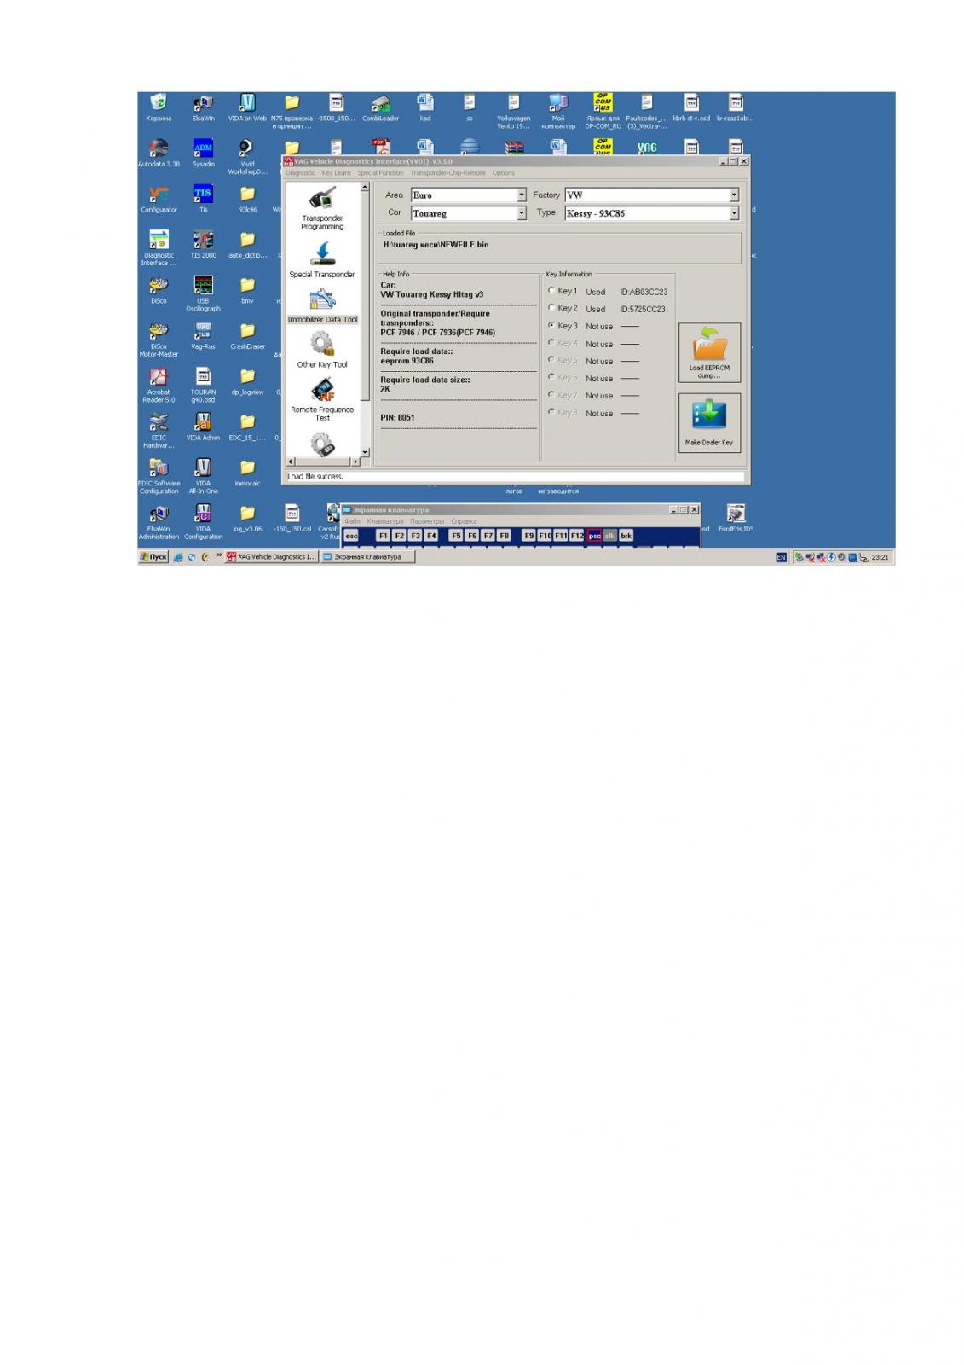Image resolution: width=964 pixels, height=1365 pixels.
Task: Select the FordEtis IDS desktop icon
Action: pyautogui.click(x=736, y=519)
